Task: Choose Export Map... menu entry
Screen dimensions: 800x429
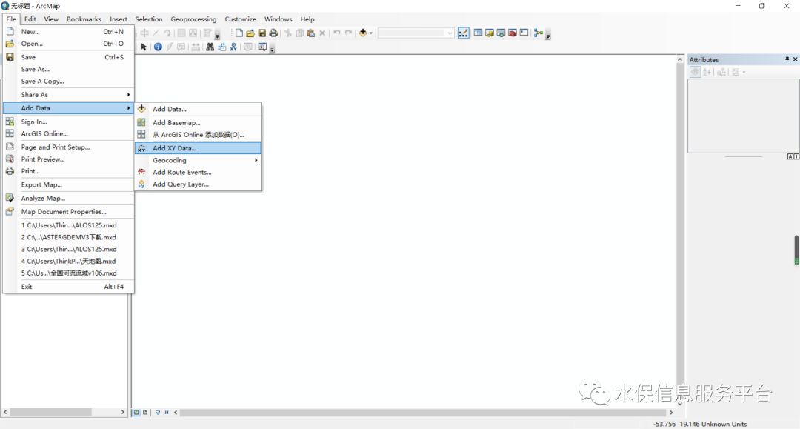Action: click(x=69, y=184)
